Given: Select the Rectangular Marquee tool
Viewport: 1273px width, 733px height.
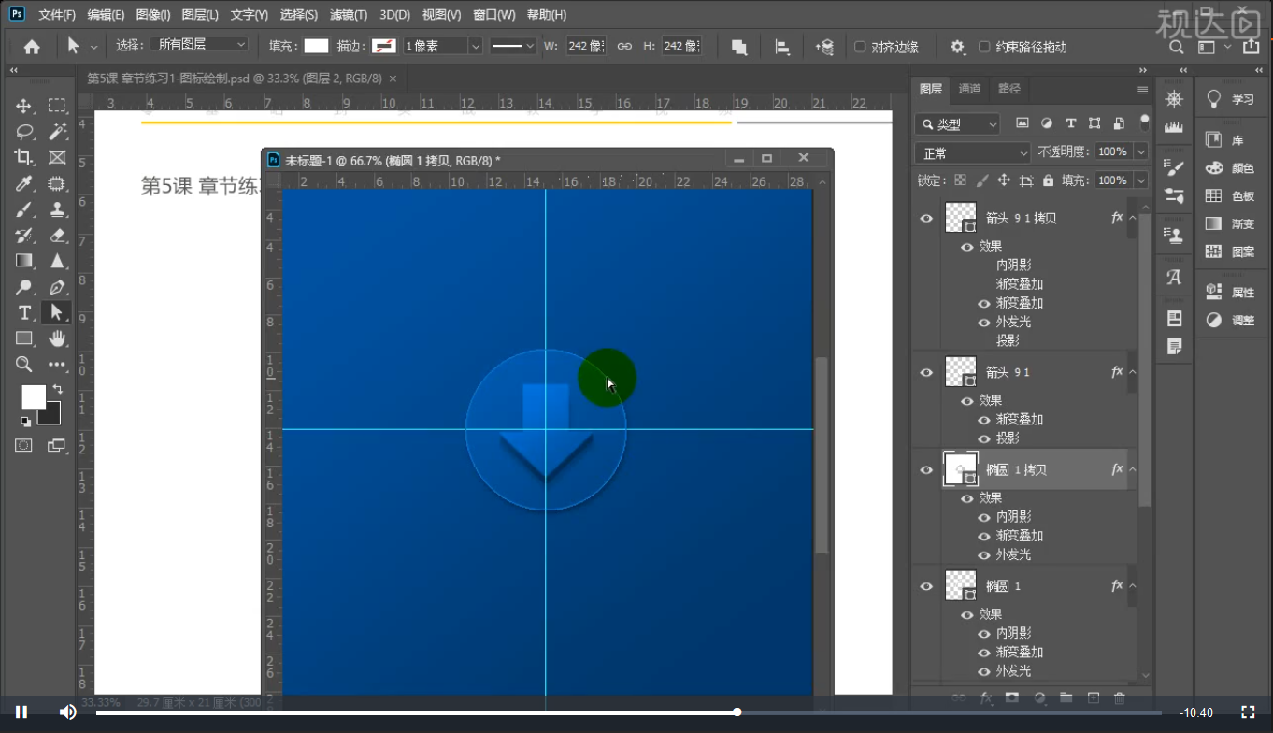Looking at the screenshot, I should coord(57,106).
